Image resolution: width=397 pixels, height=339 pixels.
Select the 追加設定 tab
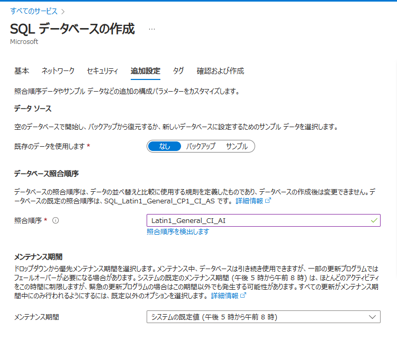point(146,71)
